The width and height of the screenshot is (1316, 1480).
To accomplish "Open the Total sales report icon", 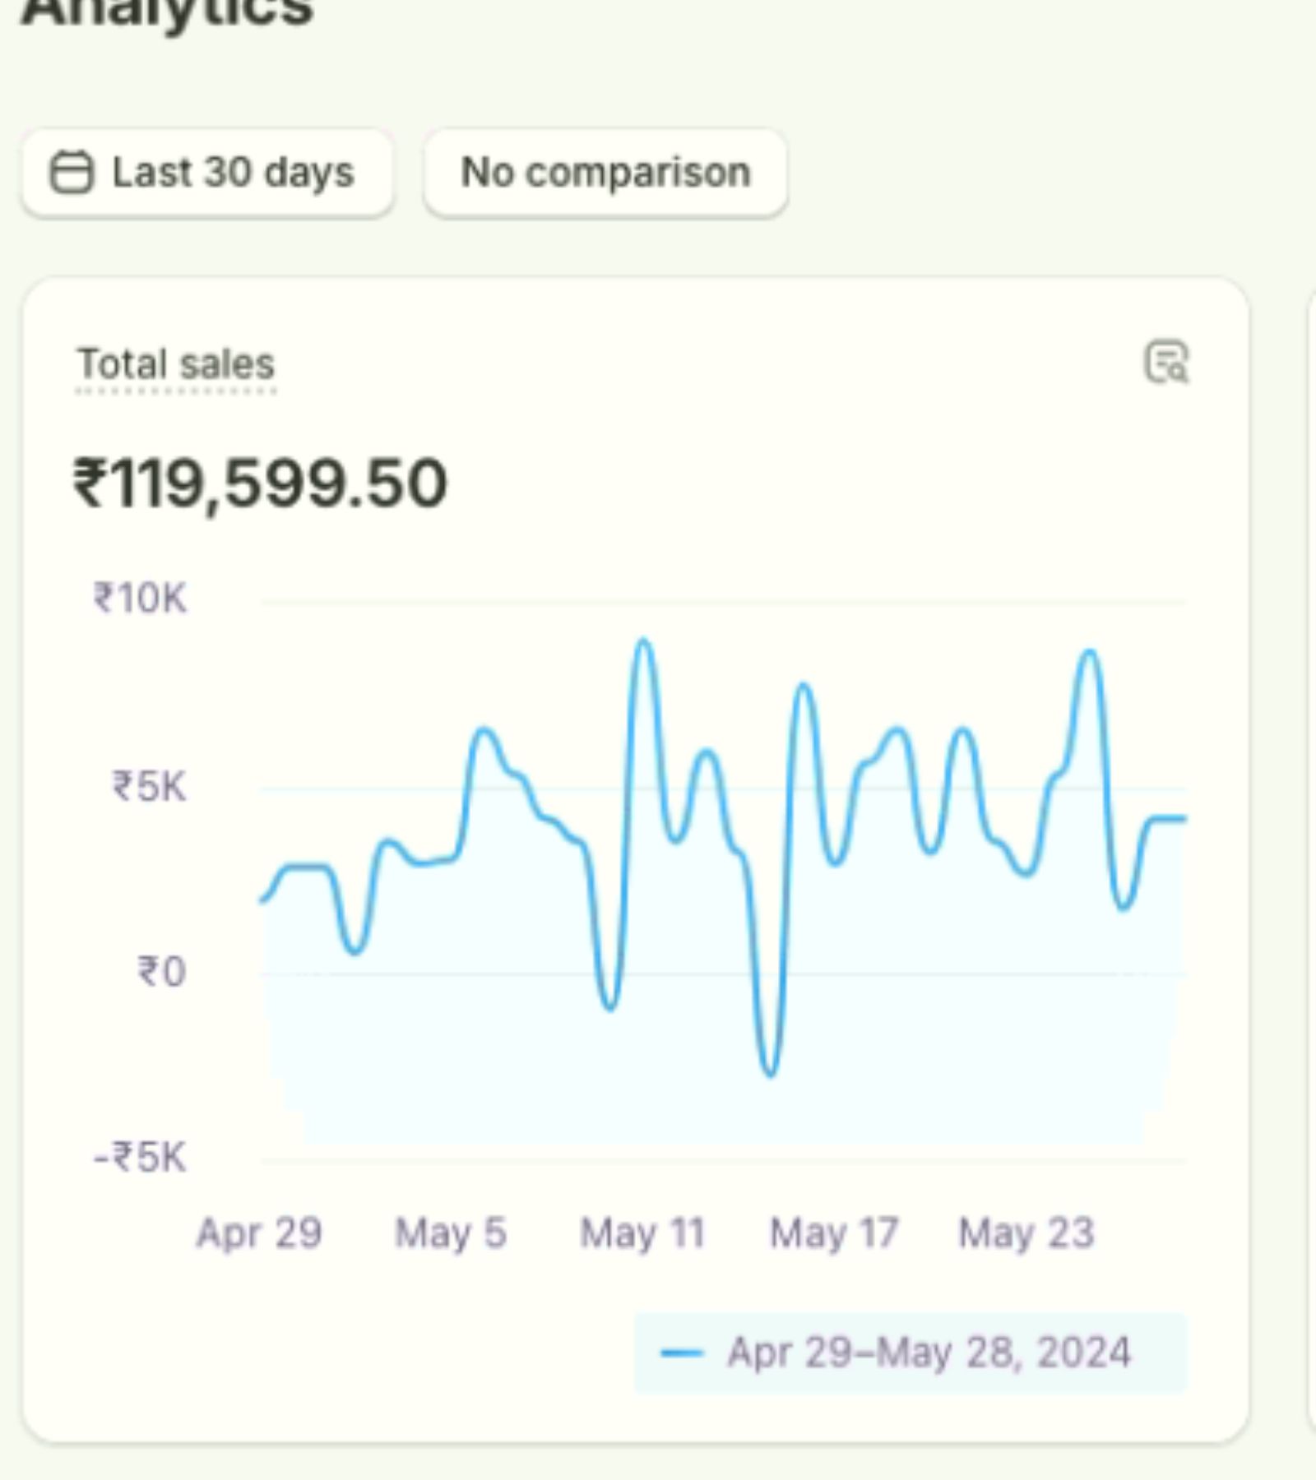I will click(x=1166, y=363).
